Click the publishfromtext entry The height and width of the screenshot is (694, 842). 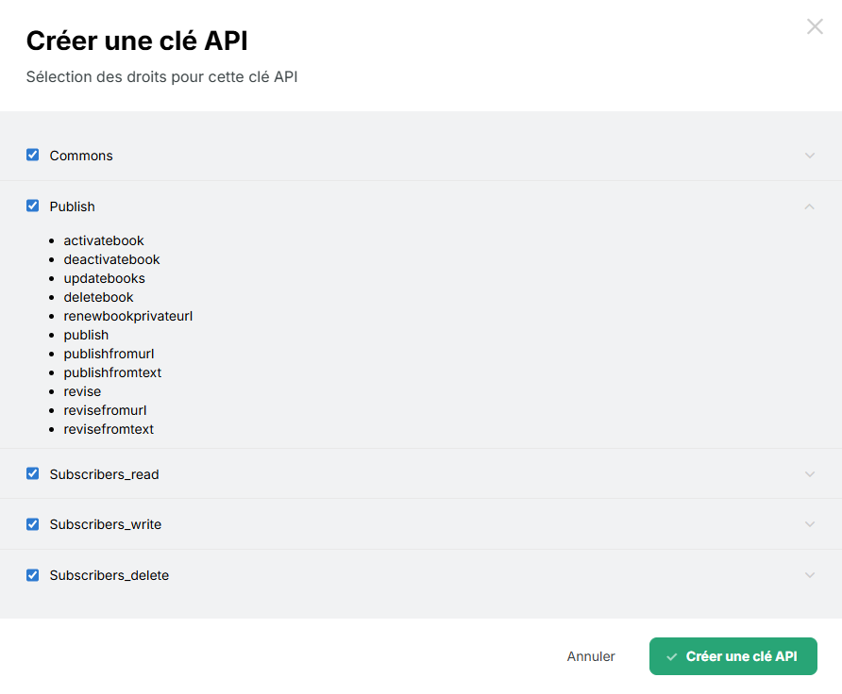coord(112,372)
